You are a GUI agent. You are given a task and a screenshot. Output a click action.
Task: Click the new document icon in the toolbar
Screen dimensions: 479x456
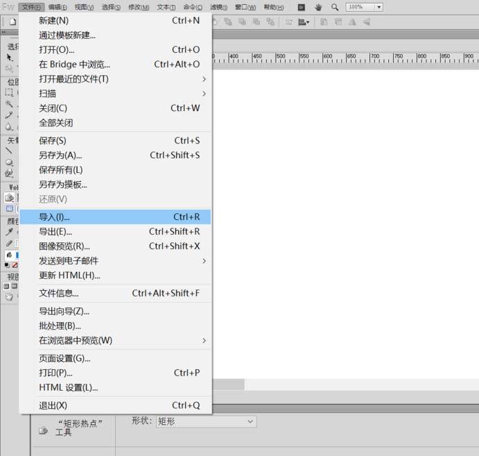tap(12, 22)
